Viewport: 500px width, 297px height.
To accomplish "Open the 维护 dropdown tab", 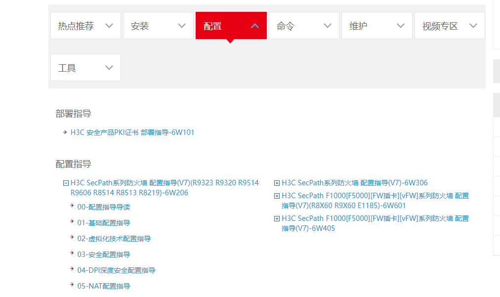I will point(377,26).
